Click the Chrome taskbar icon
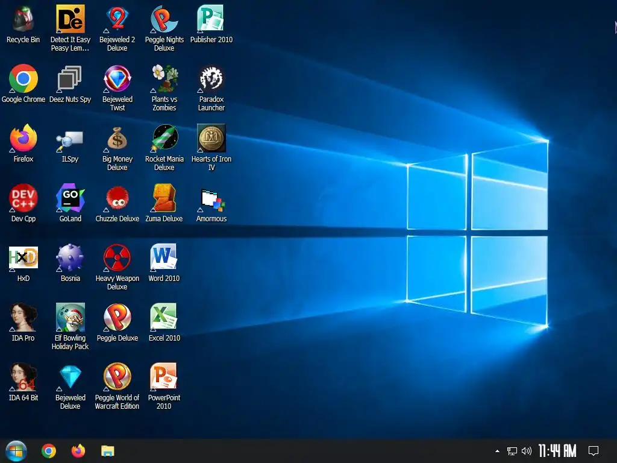The width and height of the screenshot is (617, 463). [49, 451]
